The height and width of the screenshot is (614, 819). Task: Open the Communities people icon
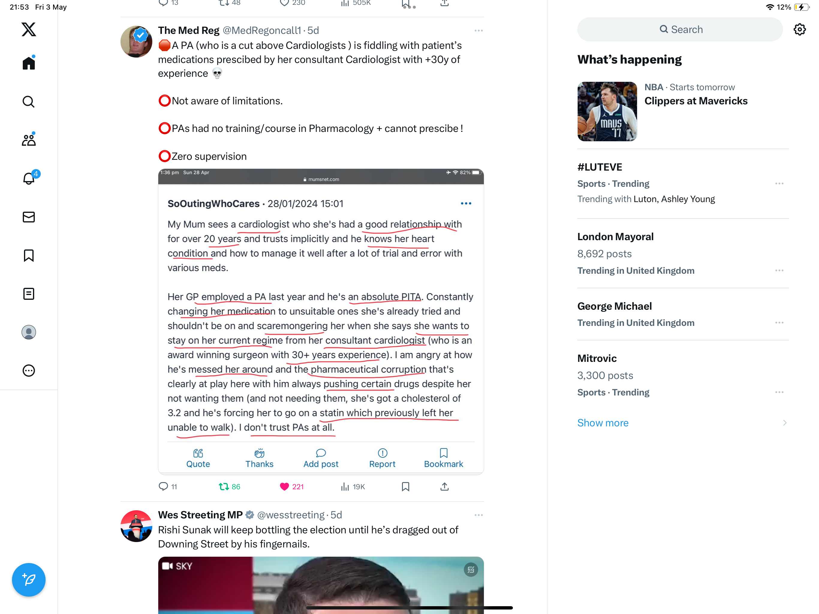point(28,140)
